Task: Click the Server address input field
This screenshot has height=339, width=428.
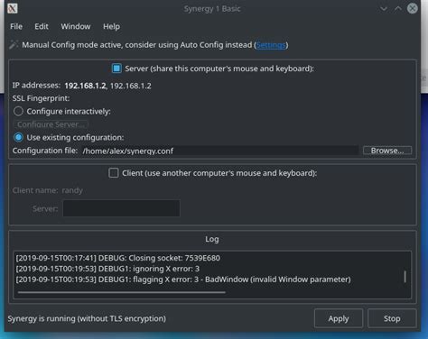Action: coord(121,208)
